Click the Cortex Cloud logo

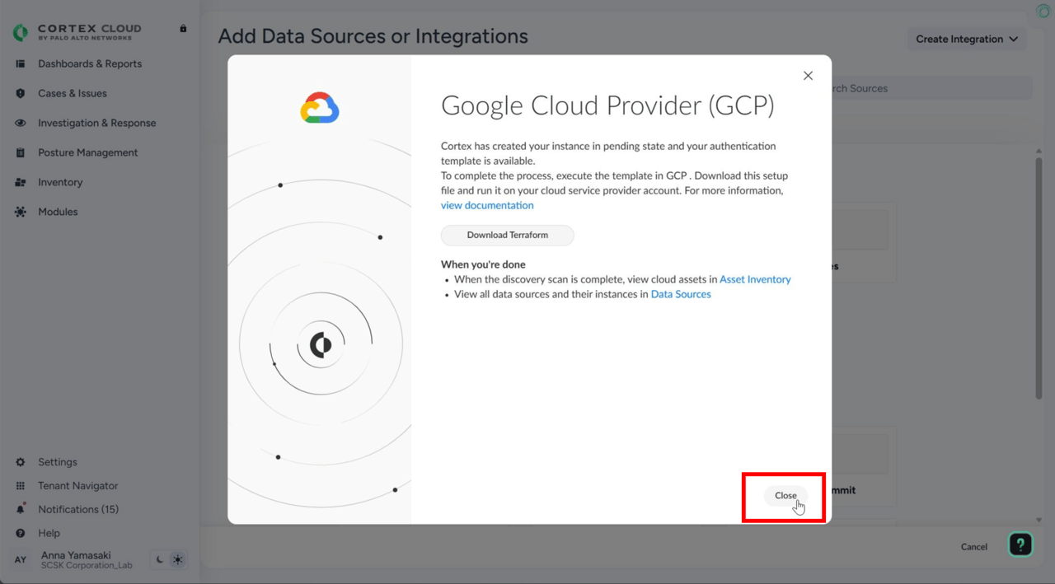pyautogui.click(x=77, y=32)
